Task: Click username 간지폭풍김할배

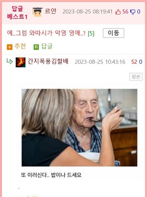Action: coord(48,61)
